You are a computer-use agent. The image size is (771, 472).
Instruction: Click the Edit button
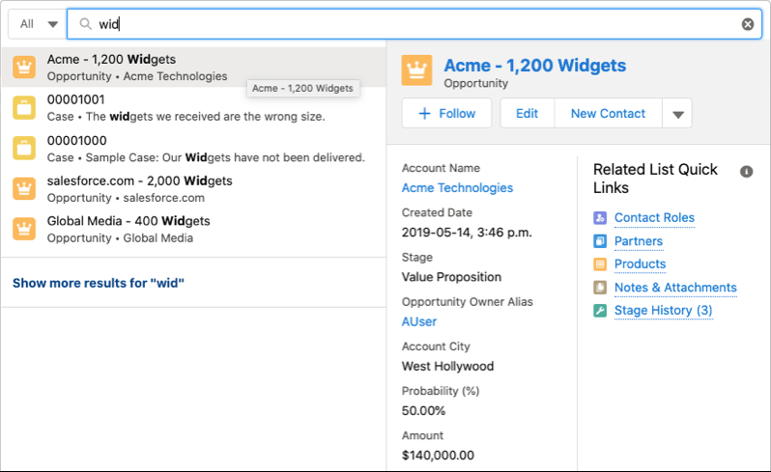click(x=528, y=114)
